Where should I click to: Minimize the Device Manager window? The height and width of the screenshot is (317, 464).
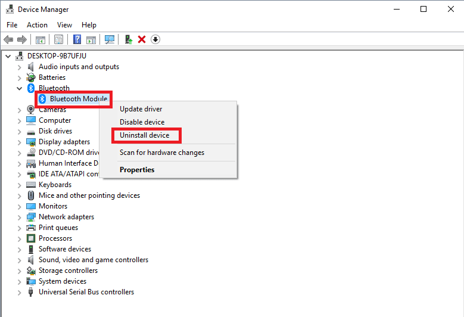click(397, 9)
